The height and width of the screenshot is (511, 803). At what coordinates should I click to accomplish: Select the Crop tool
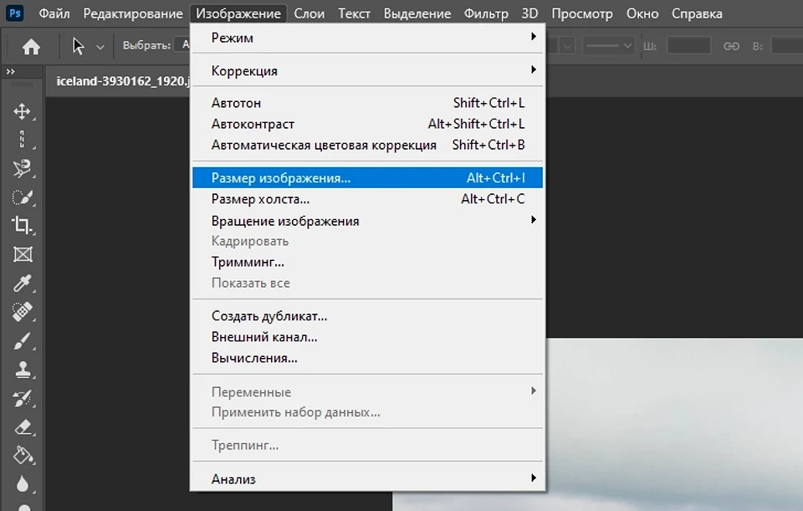click(x=23, y=225)
